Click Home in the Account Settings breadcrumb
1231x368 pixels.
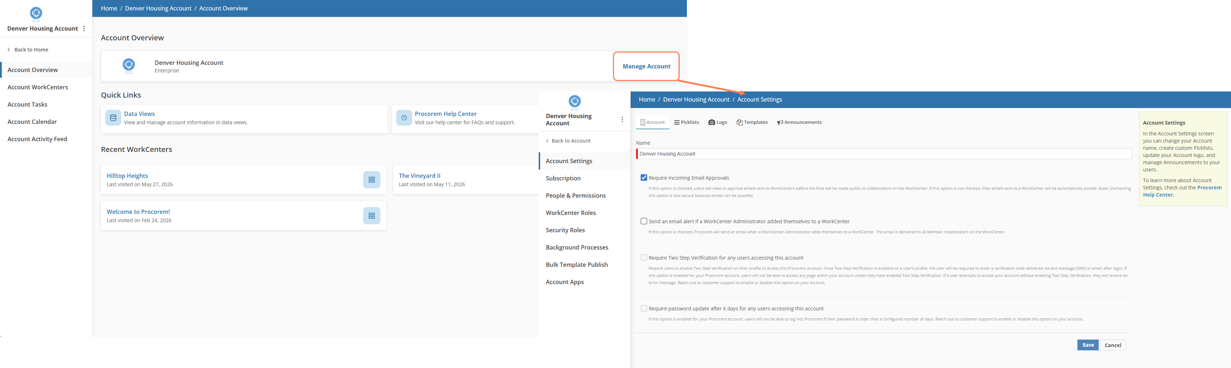[x=647, y=99]
